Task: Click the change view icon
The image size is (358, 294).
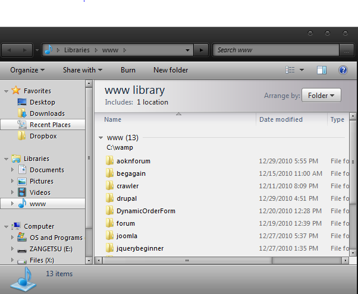Action: [x=290, y=70]
